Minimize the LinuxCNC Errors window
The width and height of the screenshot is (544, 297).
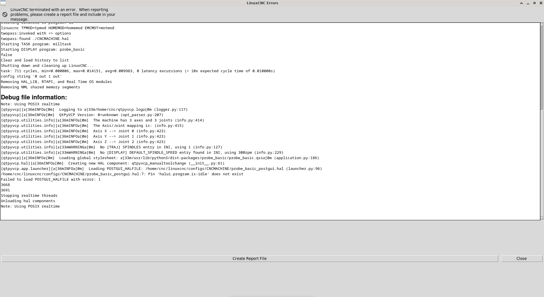coord(528,3)
